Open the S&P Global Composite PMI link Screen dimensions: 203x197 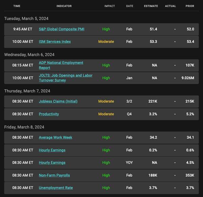pyautogui.click(x=62, y=29)
